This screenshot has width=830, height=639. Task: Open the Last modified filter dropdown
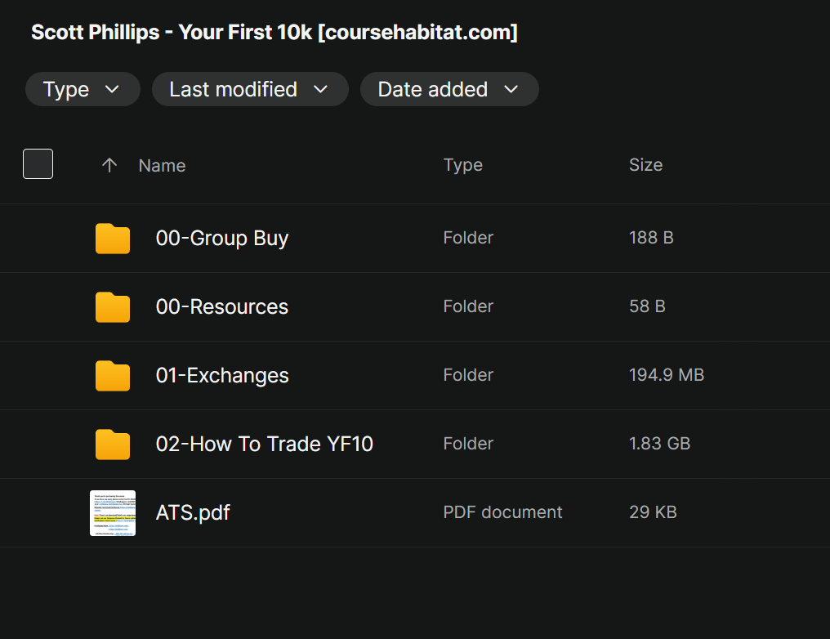(x=250, y=89)
